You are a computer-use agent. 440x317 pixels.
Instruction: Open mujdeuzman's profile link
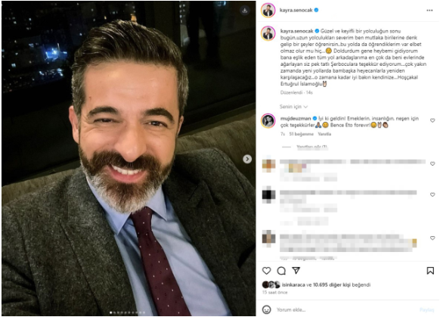(x=296, y=119)
